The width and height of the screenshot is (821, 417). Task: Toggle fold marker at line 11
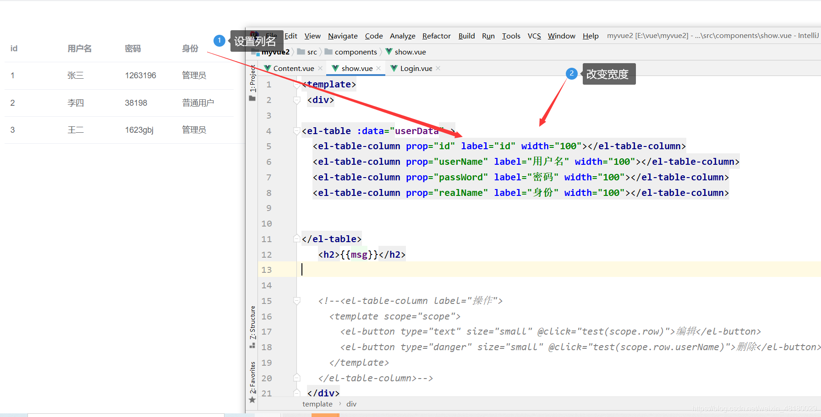(297, 239)
